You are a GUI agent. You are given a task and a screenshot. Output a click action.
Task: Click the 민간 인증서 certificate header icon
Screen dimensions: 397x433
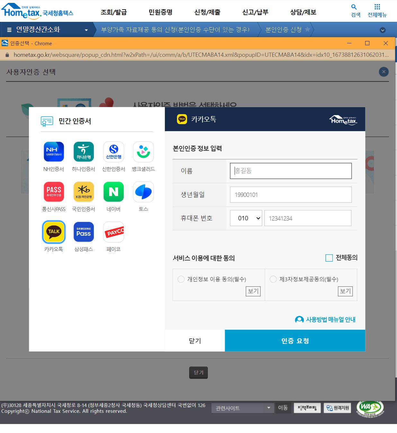click(x=47, y=121)
